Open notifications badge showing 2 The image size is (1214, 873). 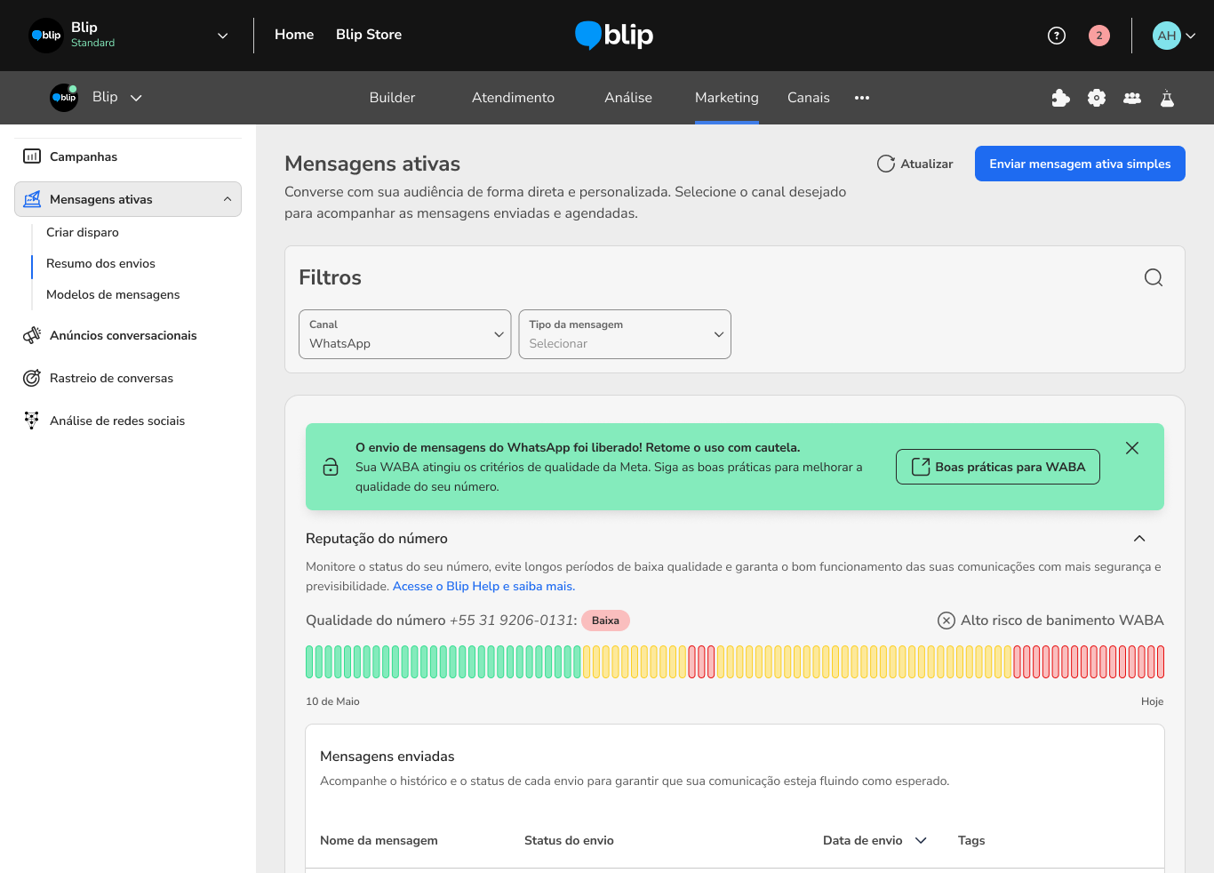(x=1098, y=36)
